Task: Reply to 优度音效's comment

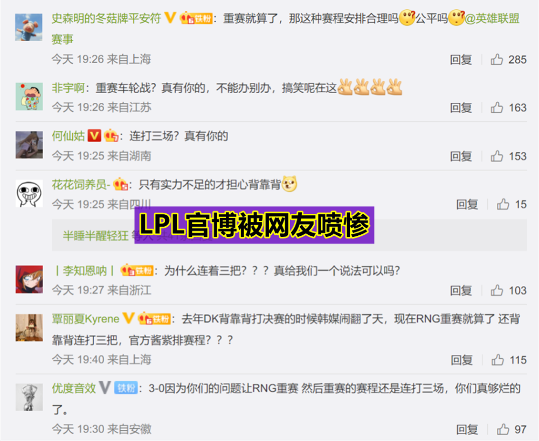Action: 467,429
